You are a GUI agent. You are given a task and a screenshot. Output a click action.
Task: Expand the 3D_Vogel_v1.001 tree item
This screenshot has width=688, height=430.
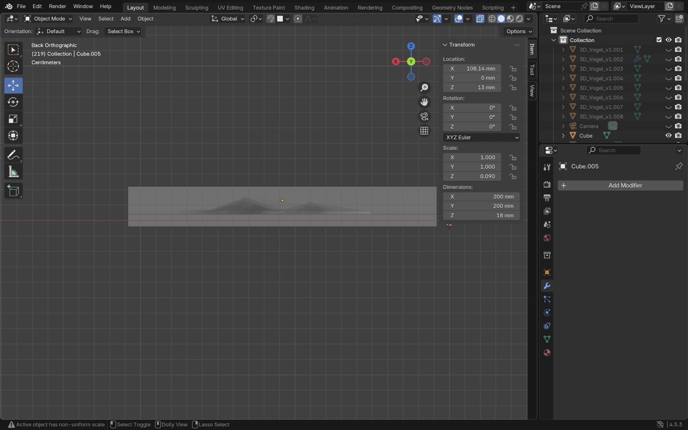click(x=563, y=49)
